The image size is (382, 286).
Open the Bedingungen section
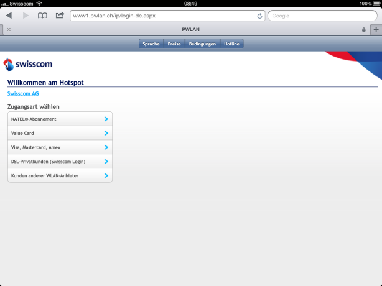tap(202, 44)
